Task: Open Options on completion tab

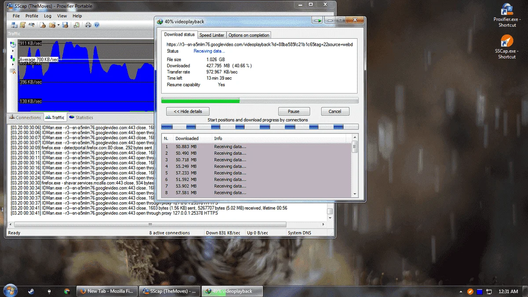Action: (x=249, y=35)
